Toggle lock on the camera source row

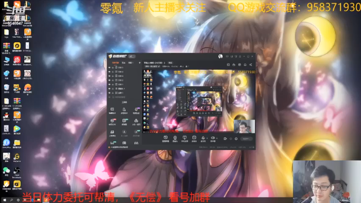point(113,89)
